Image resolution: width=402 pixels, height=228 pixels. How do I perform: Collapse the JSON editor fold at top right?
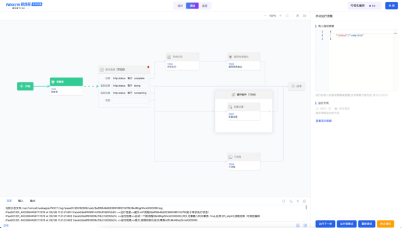click(395, 33)
